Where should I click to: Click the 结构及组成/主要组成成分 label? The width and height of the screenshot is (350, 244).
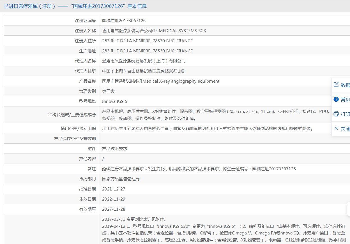(72, 115)
